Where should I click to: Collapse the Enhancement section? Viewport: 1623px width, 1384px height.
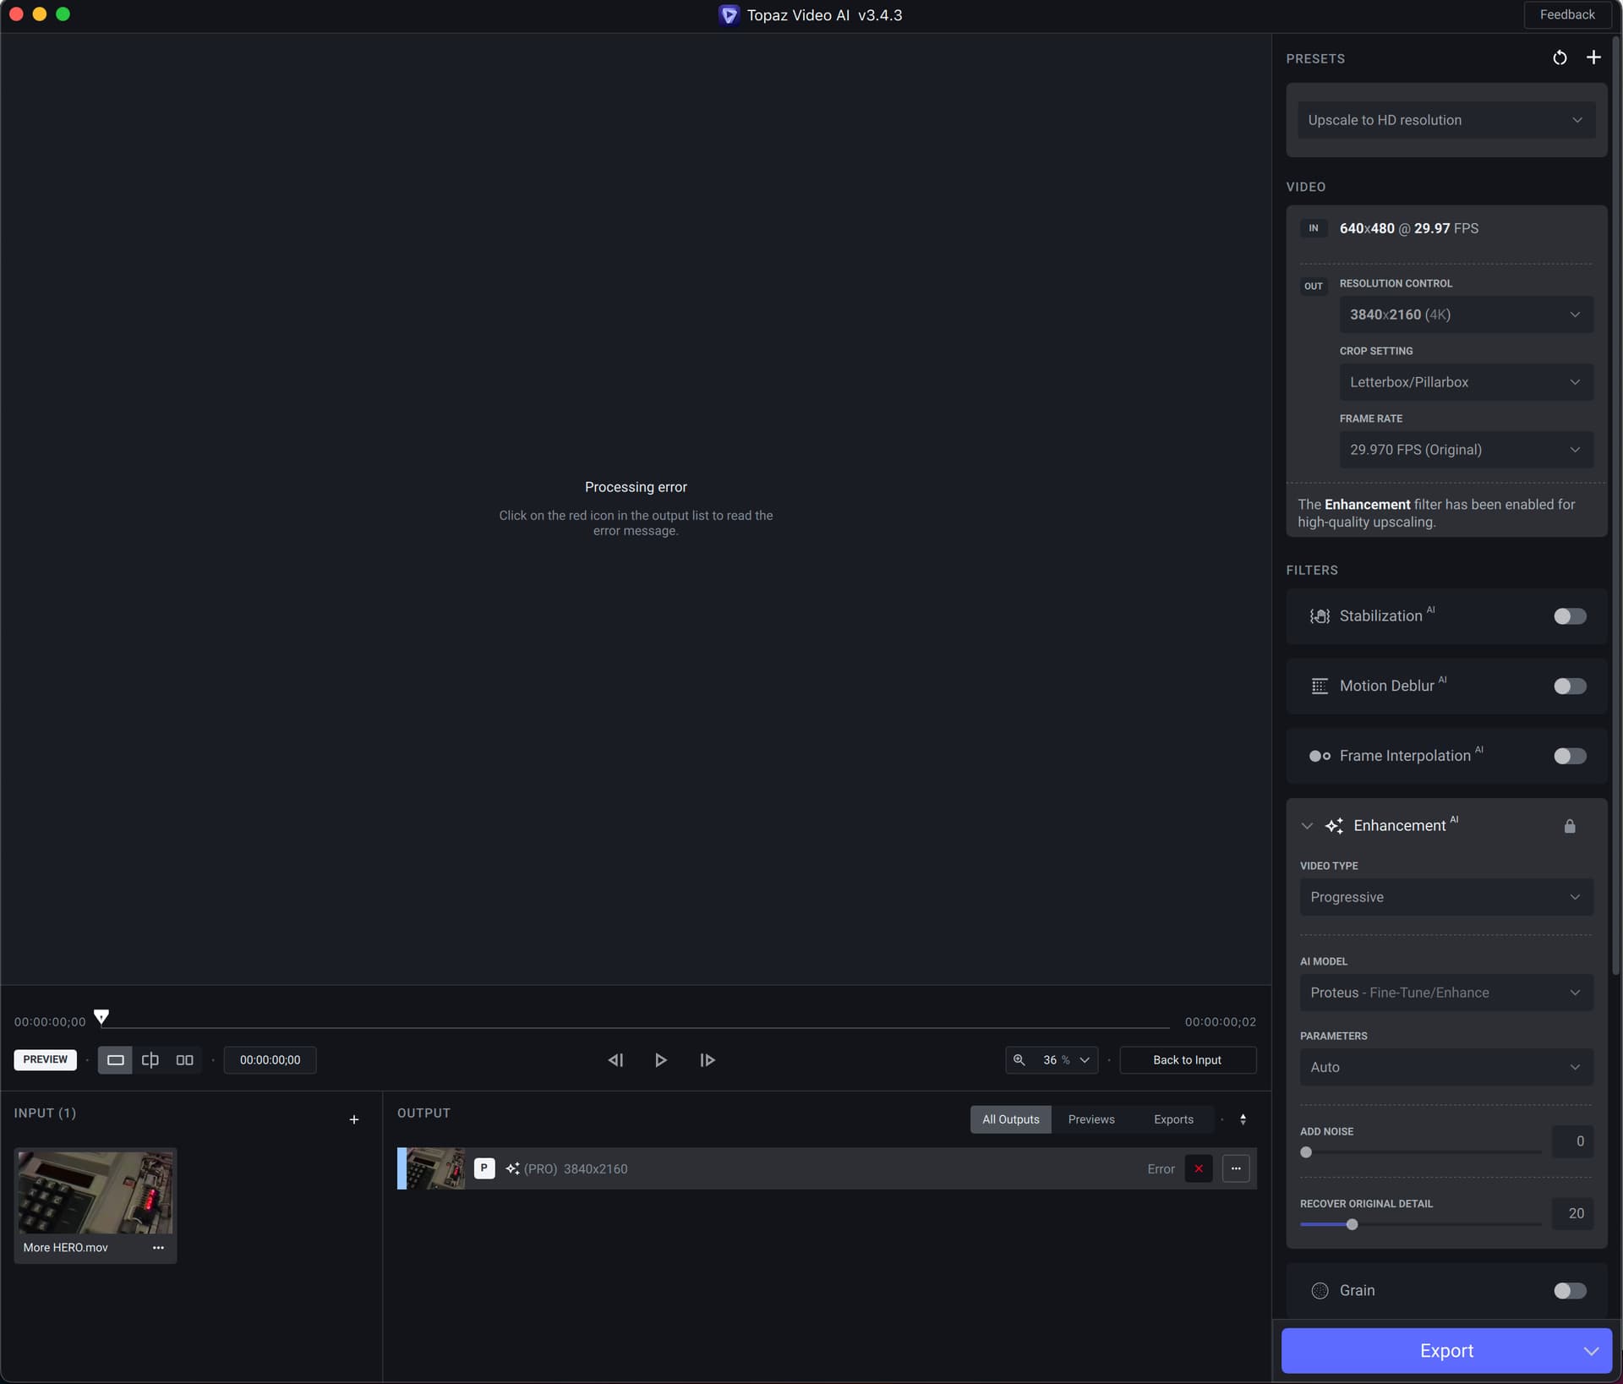(x=1306, y=825)
